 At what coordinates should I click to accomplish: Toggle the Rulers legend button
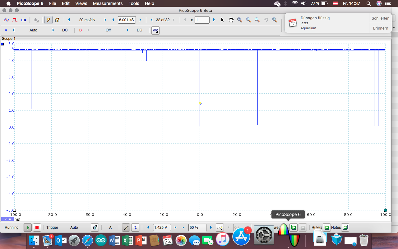(327, 228)
